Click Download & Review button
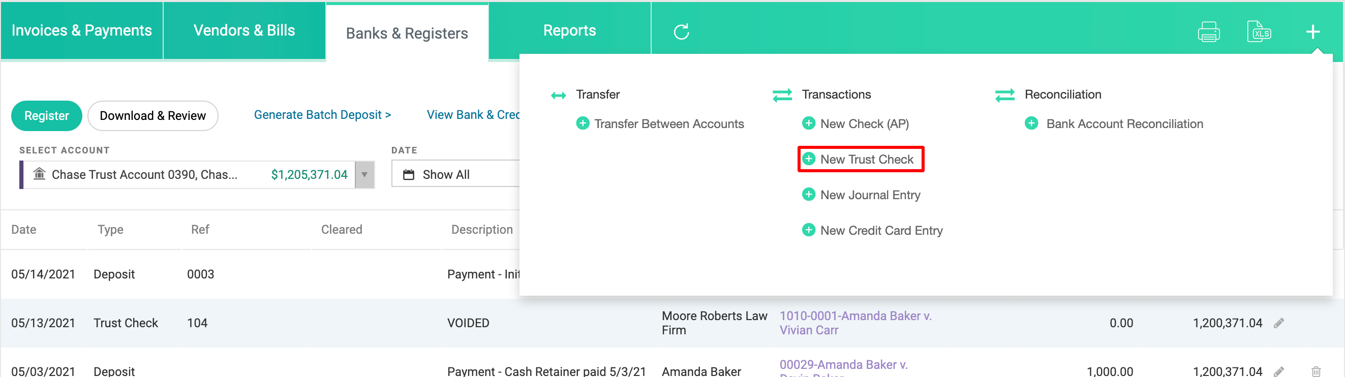The width and height of the screenshot is (1345, 377). [x=152, y=115]
